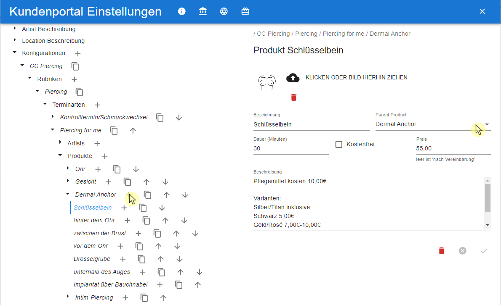Add a new Terminart with plus icon
501x305 pixels.
click(97, 105)
